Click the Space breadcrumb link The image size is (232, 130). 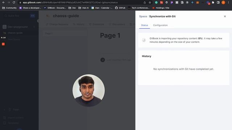(143, 16)
